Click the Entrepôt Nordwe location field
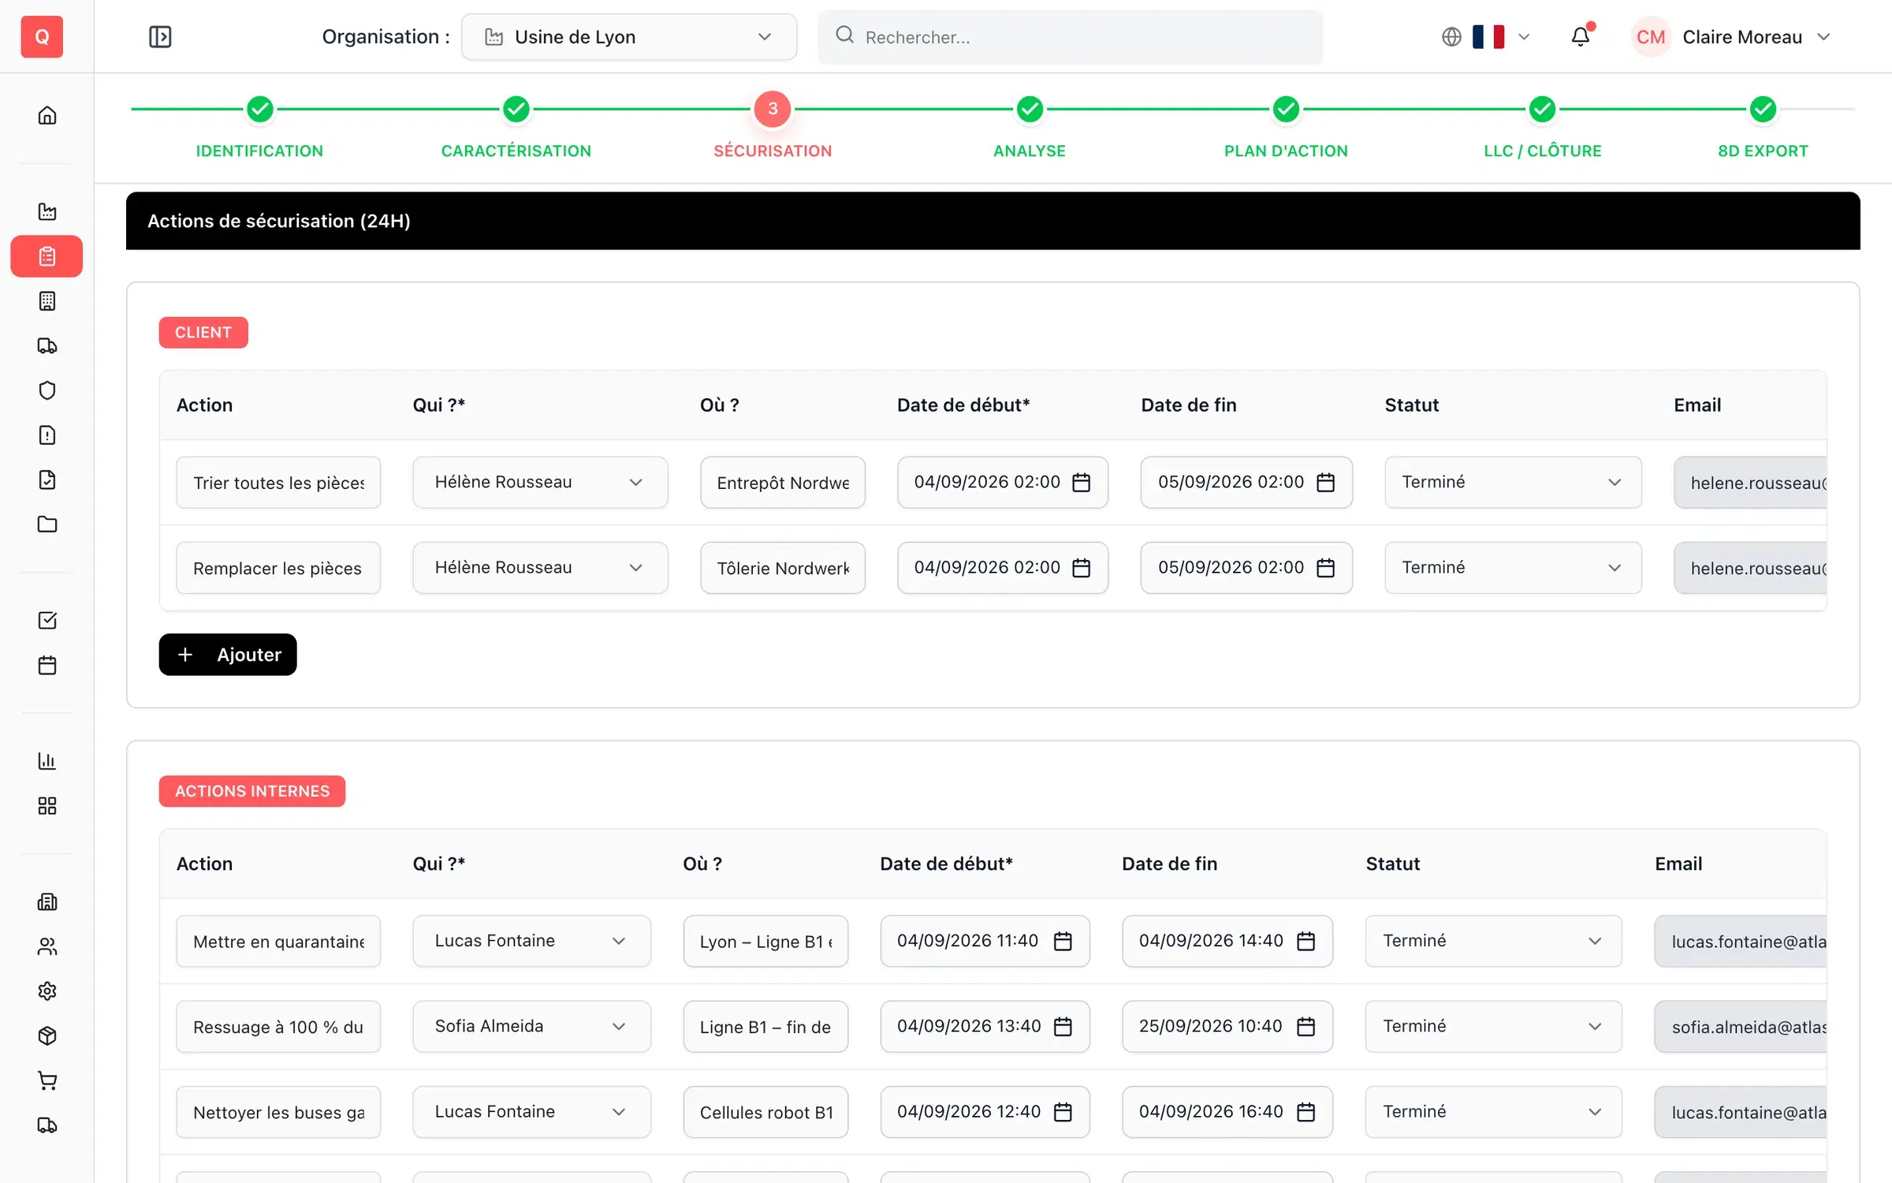 pos(783,482)
